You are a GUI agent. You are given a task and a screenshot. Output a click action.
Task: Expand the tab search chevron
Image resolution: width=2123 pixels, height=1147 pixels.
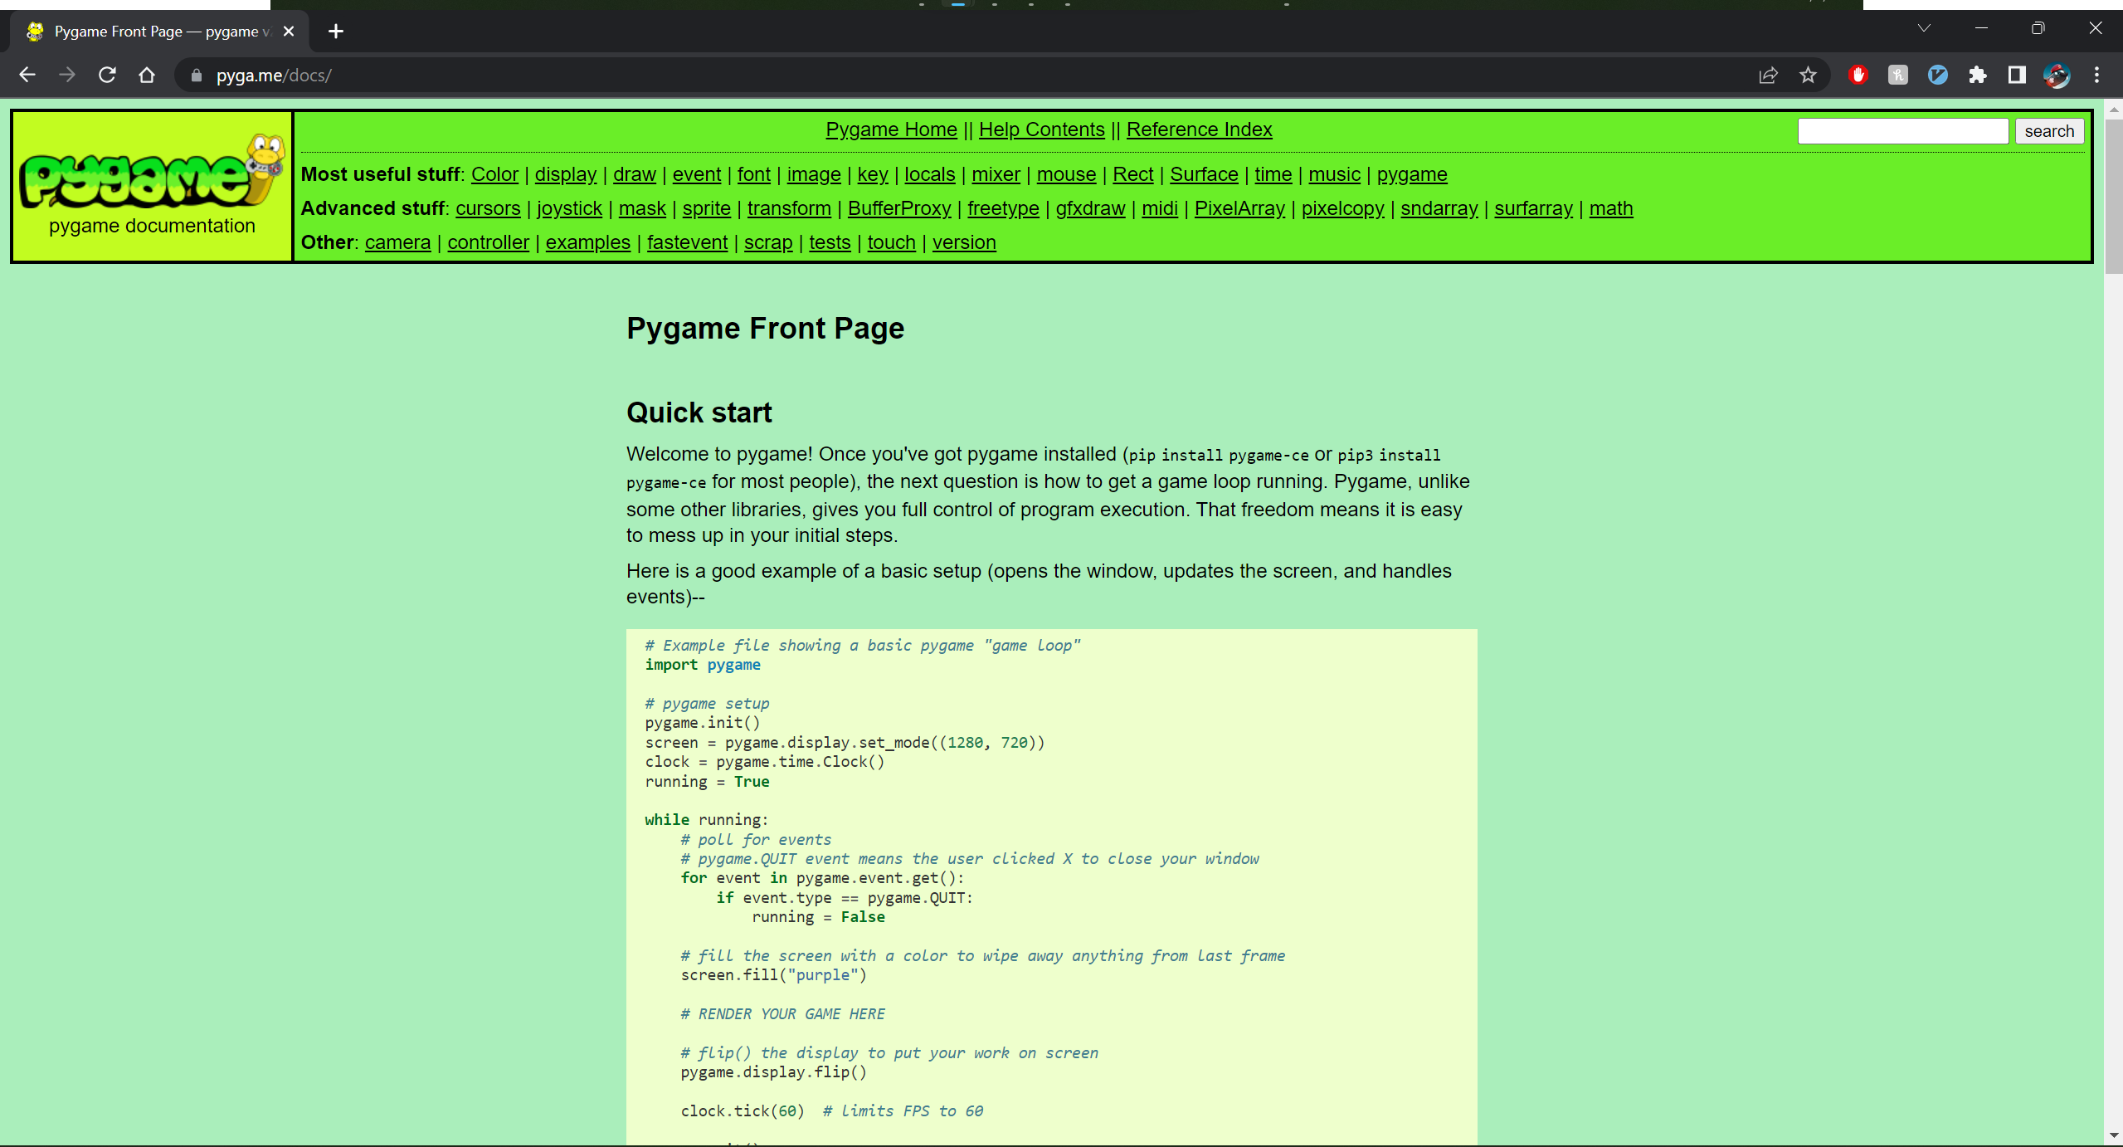(1924, 29)
